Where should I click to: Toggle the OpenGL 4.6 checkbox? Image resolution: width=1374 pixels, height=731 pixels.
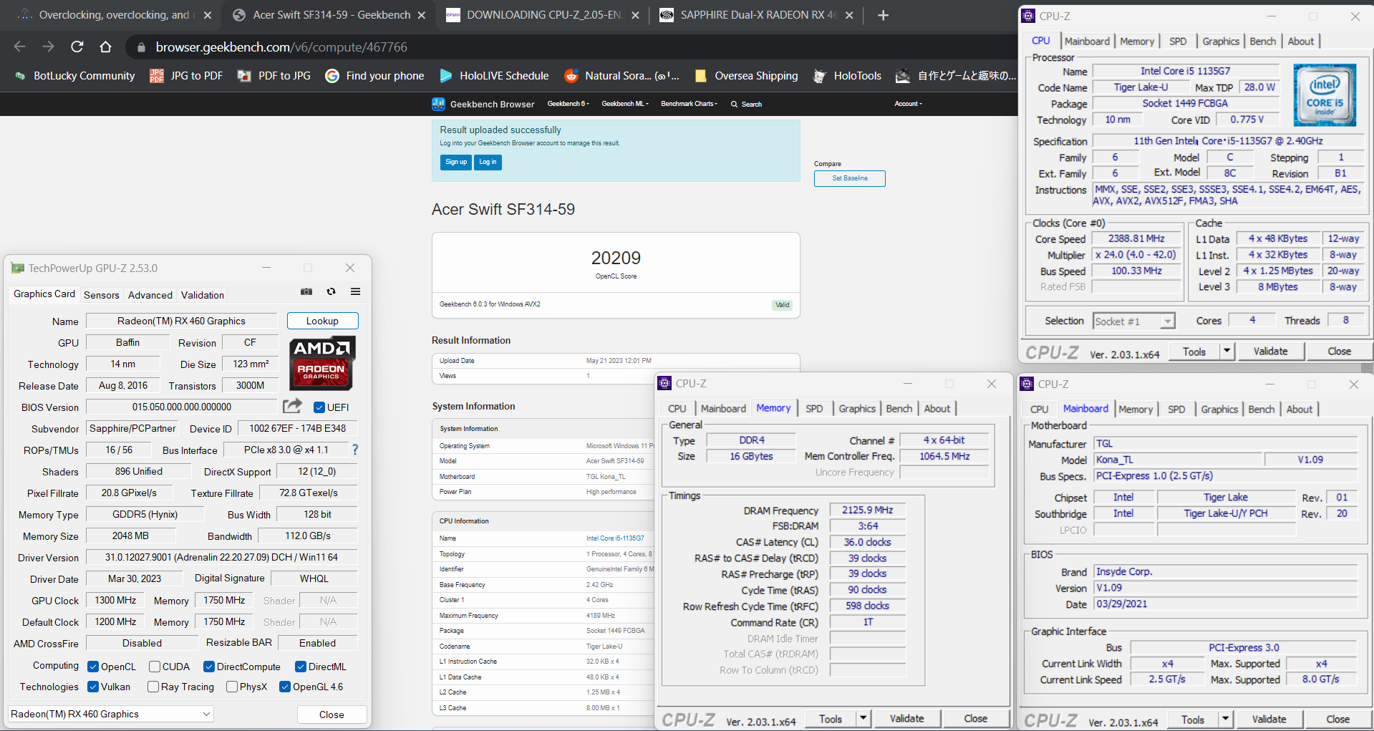click(x=285, y=687)
